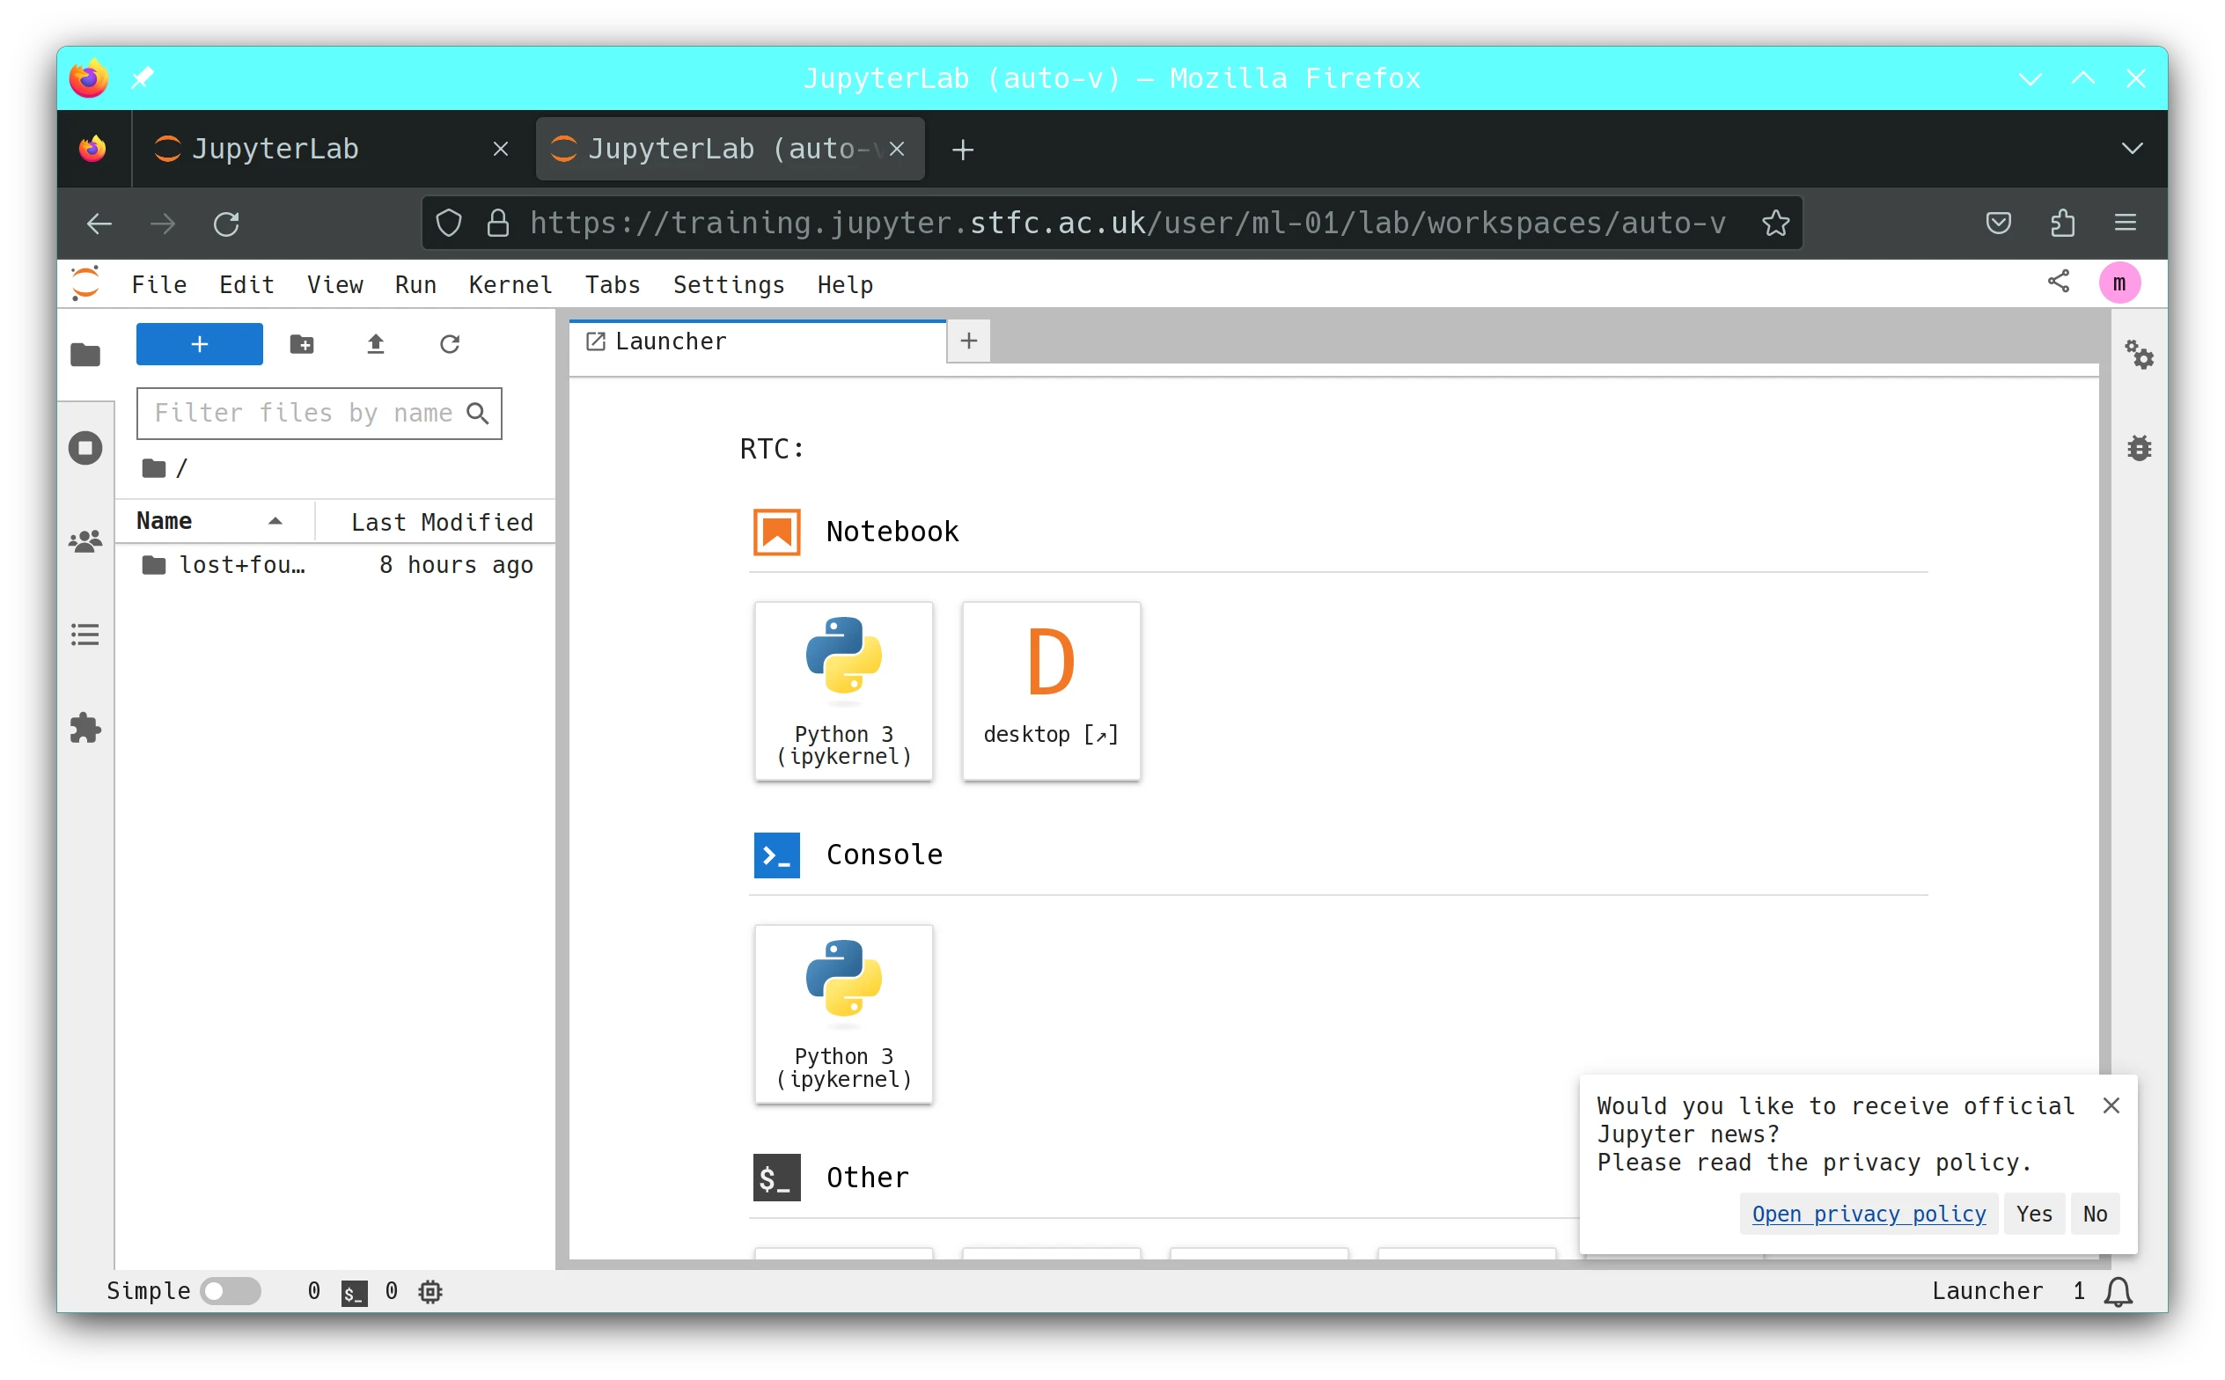
Task: Open Firefox list all tabs chevron
Action: click(x=2132, y=149)
